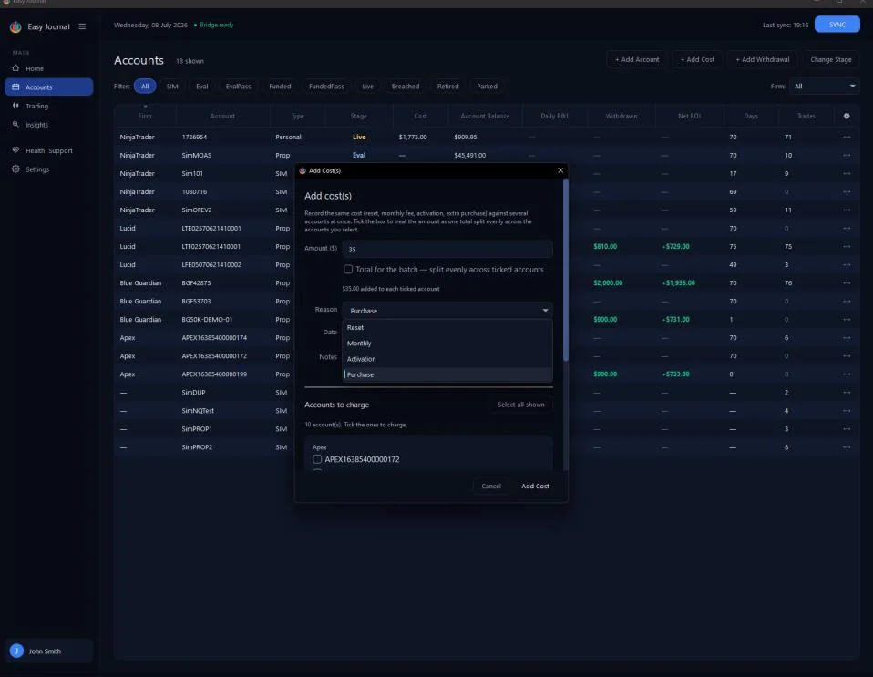Filter accounts by Funded
This screenshot has height=677, width=873.
click(x=280, y=87)
